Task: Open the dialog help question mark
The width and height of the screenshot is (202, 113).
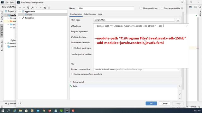Action: (x=20, y=104)
